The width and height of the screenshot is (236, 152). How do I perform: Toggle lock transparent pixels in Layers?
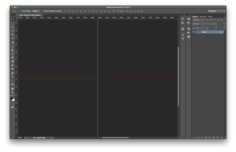198,28
